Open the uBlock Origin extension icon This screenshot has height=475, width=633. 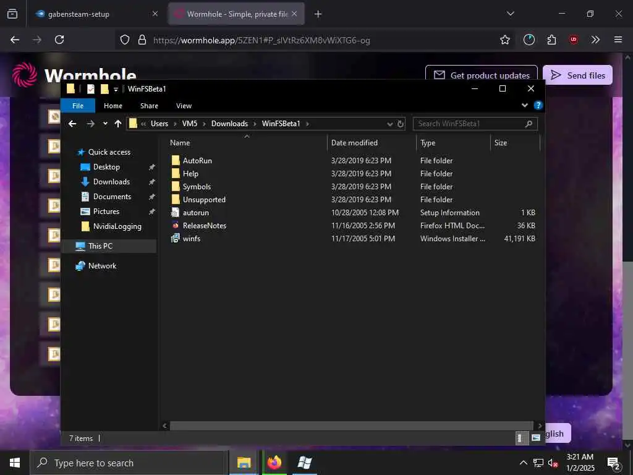(573, 40)
